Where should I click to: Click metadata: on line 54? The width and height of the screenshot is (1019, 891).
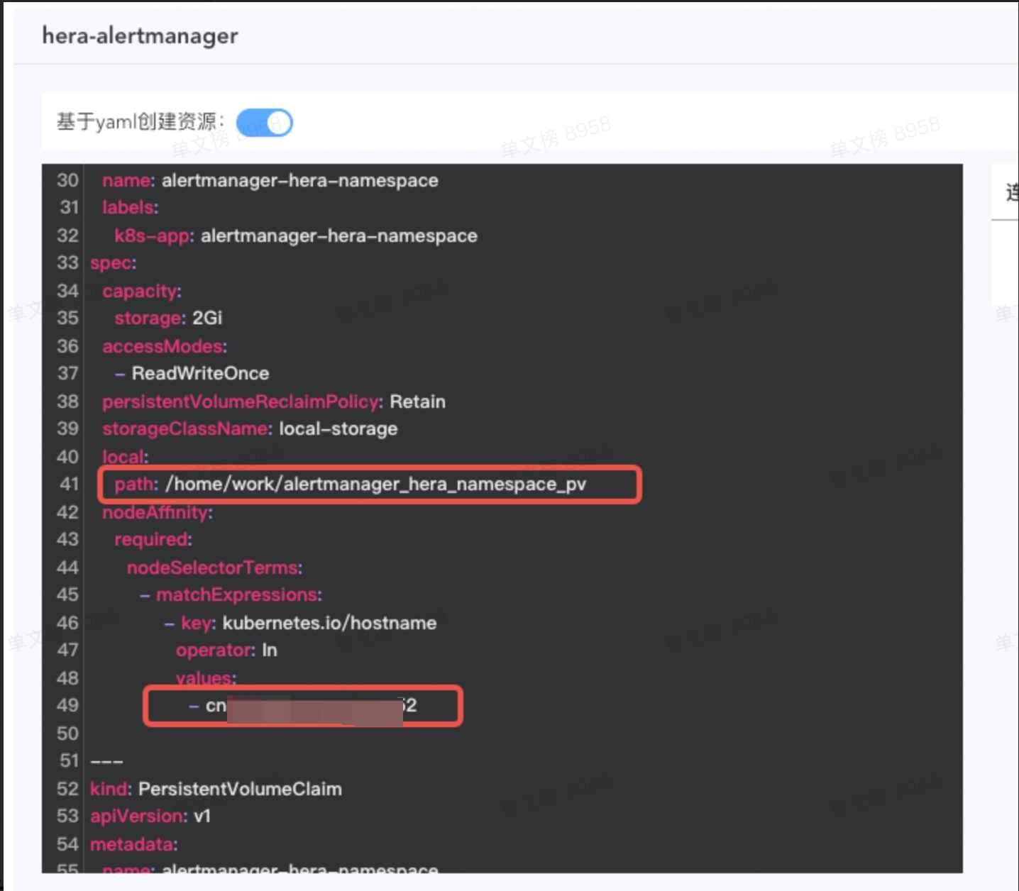click(x=134, y=844)
